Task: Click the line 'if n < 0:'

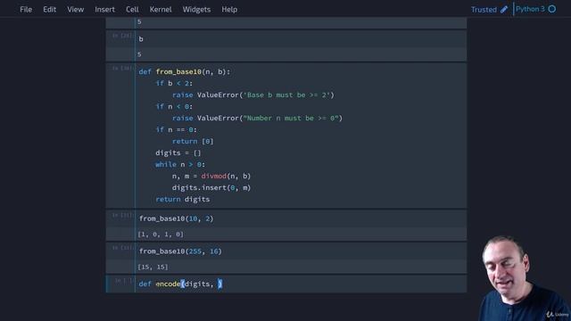Action: tap(174, 107)
